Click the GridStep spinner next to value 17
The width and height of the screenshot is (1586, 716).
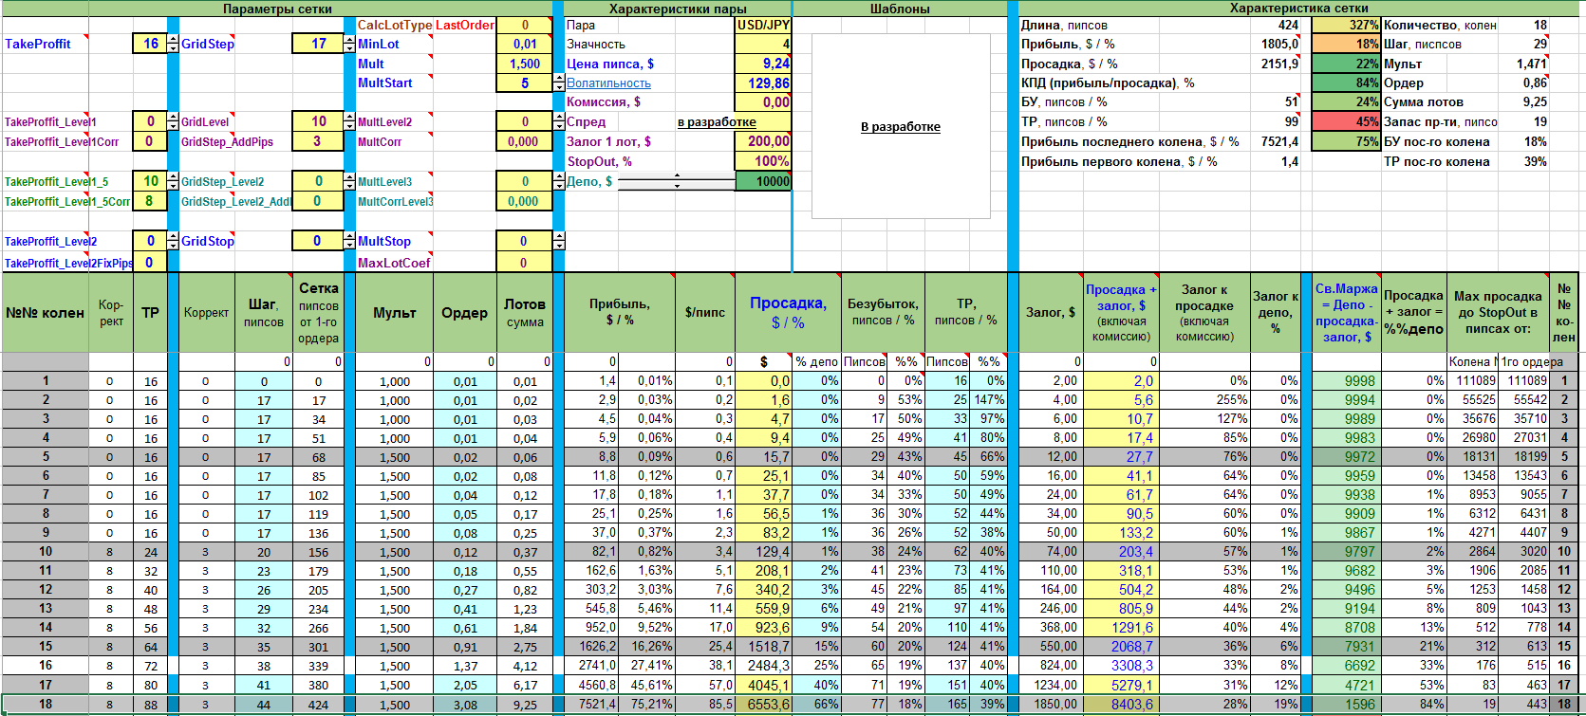[x=349, y=44]
